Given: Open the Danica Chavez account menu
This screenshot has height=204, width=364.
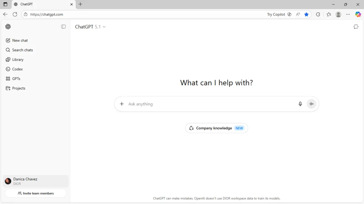Looking at the screenshot, I should 36,181.
